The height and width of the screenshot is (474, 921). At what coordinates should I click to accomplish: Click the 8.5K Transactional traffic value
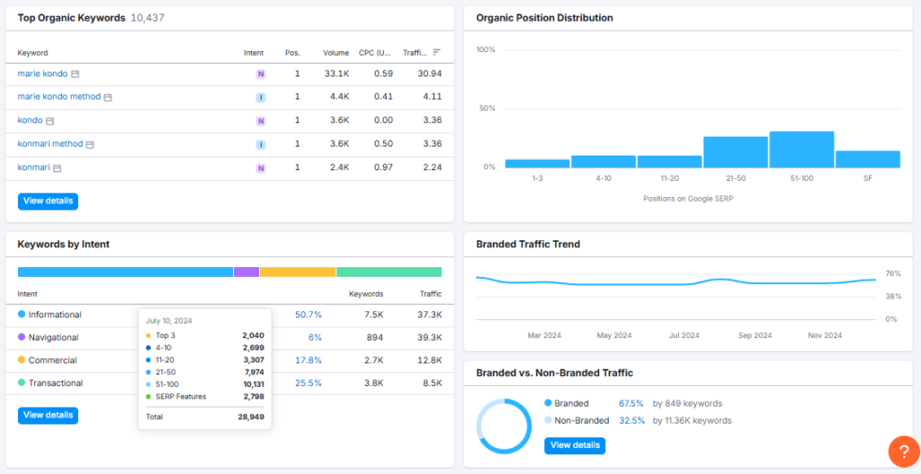432,383
